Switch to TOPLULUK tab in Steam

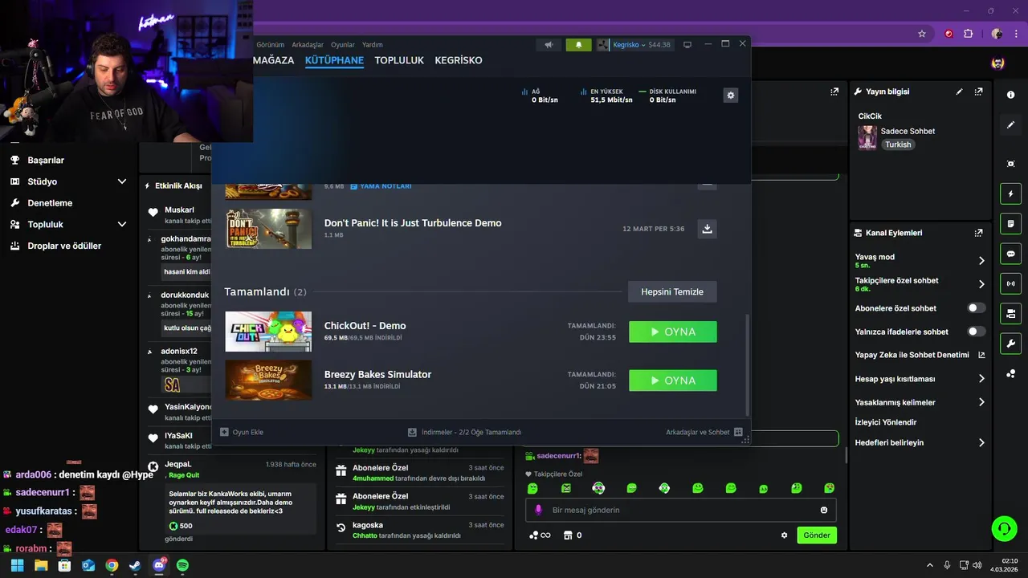tap(399, 60)
